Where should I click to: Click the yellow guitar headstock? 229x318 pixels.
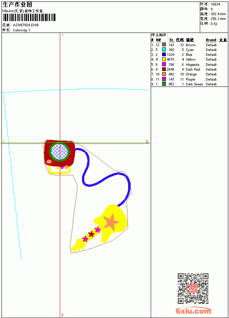(78, 246)
